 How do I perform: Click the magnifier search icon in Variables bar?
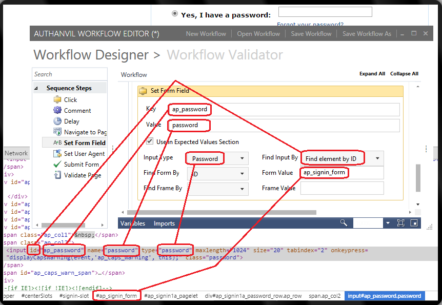click(344, 223)
